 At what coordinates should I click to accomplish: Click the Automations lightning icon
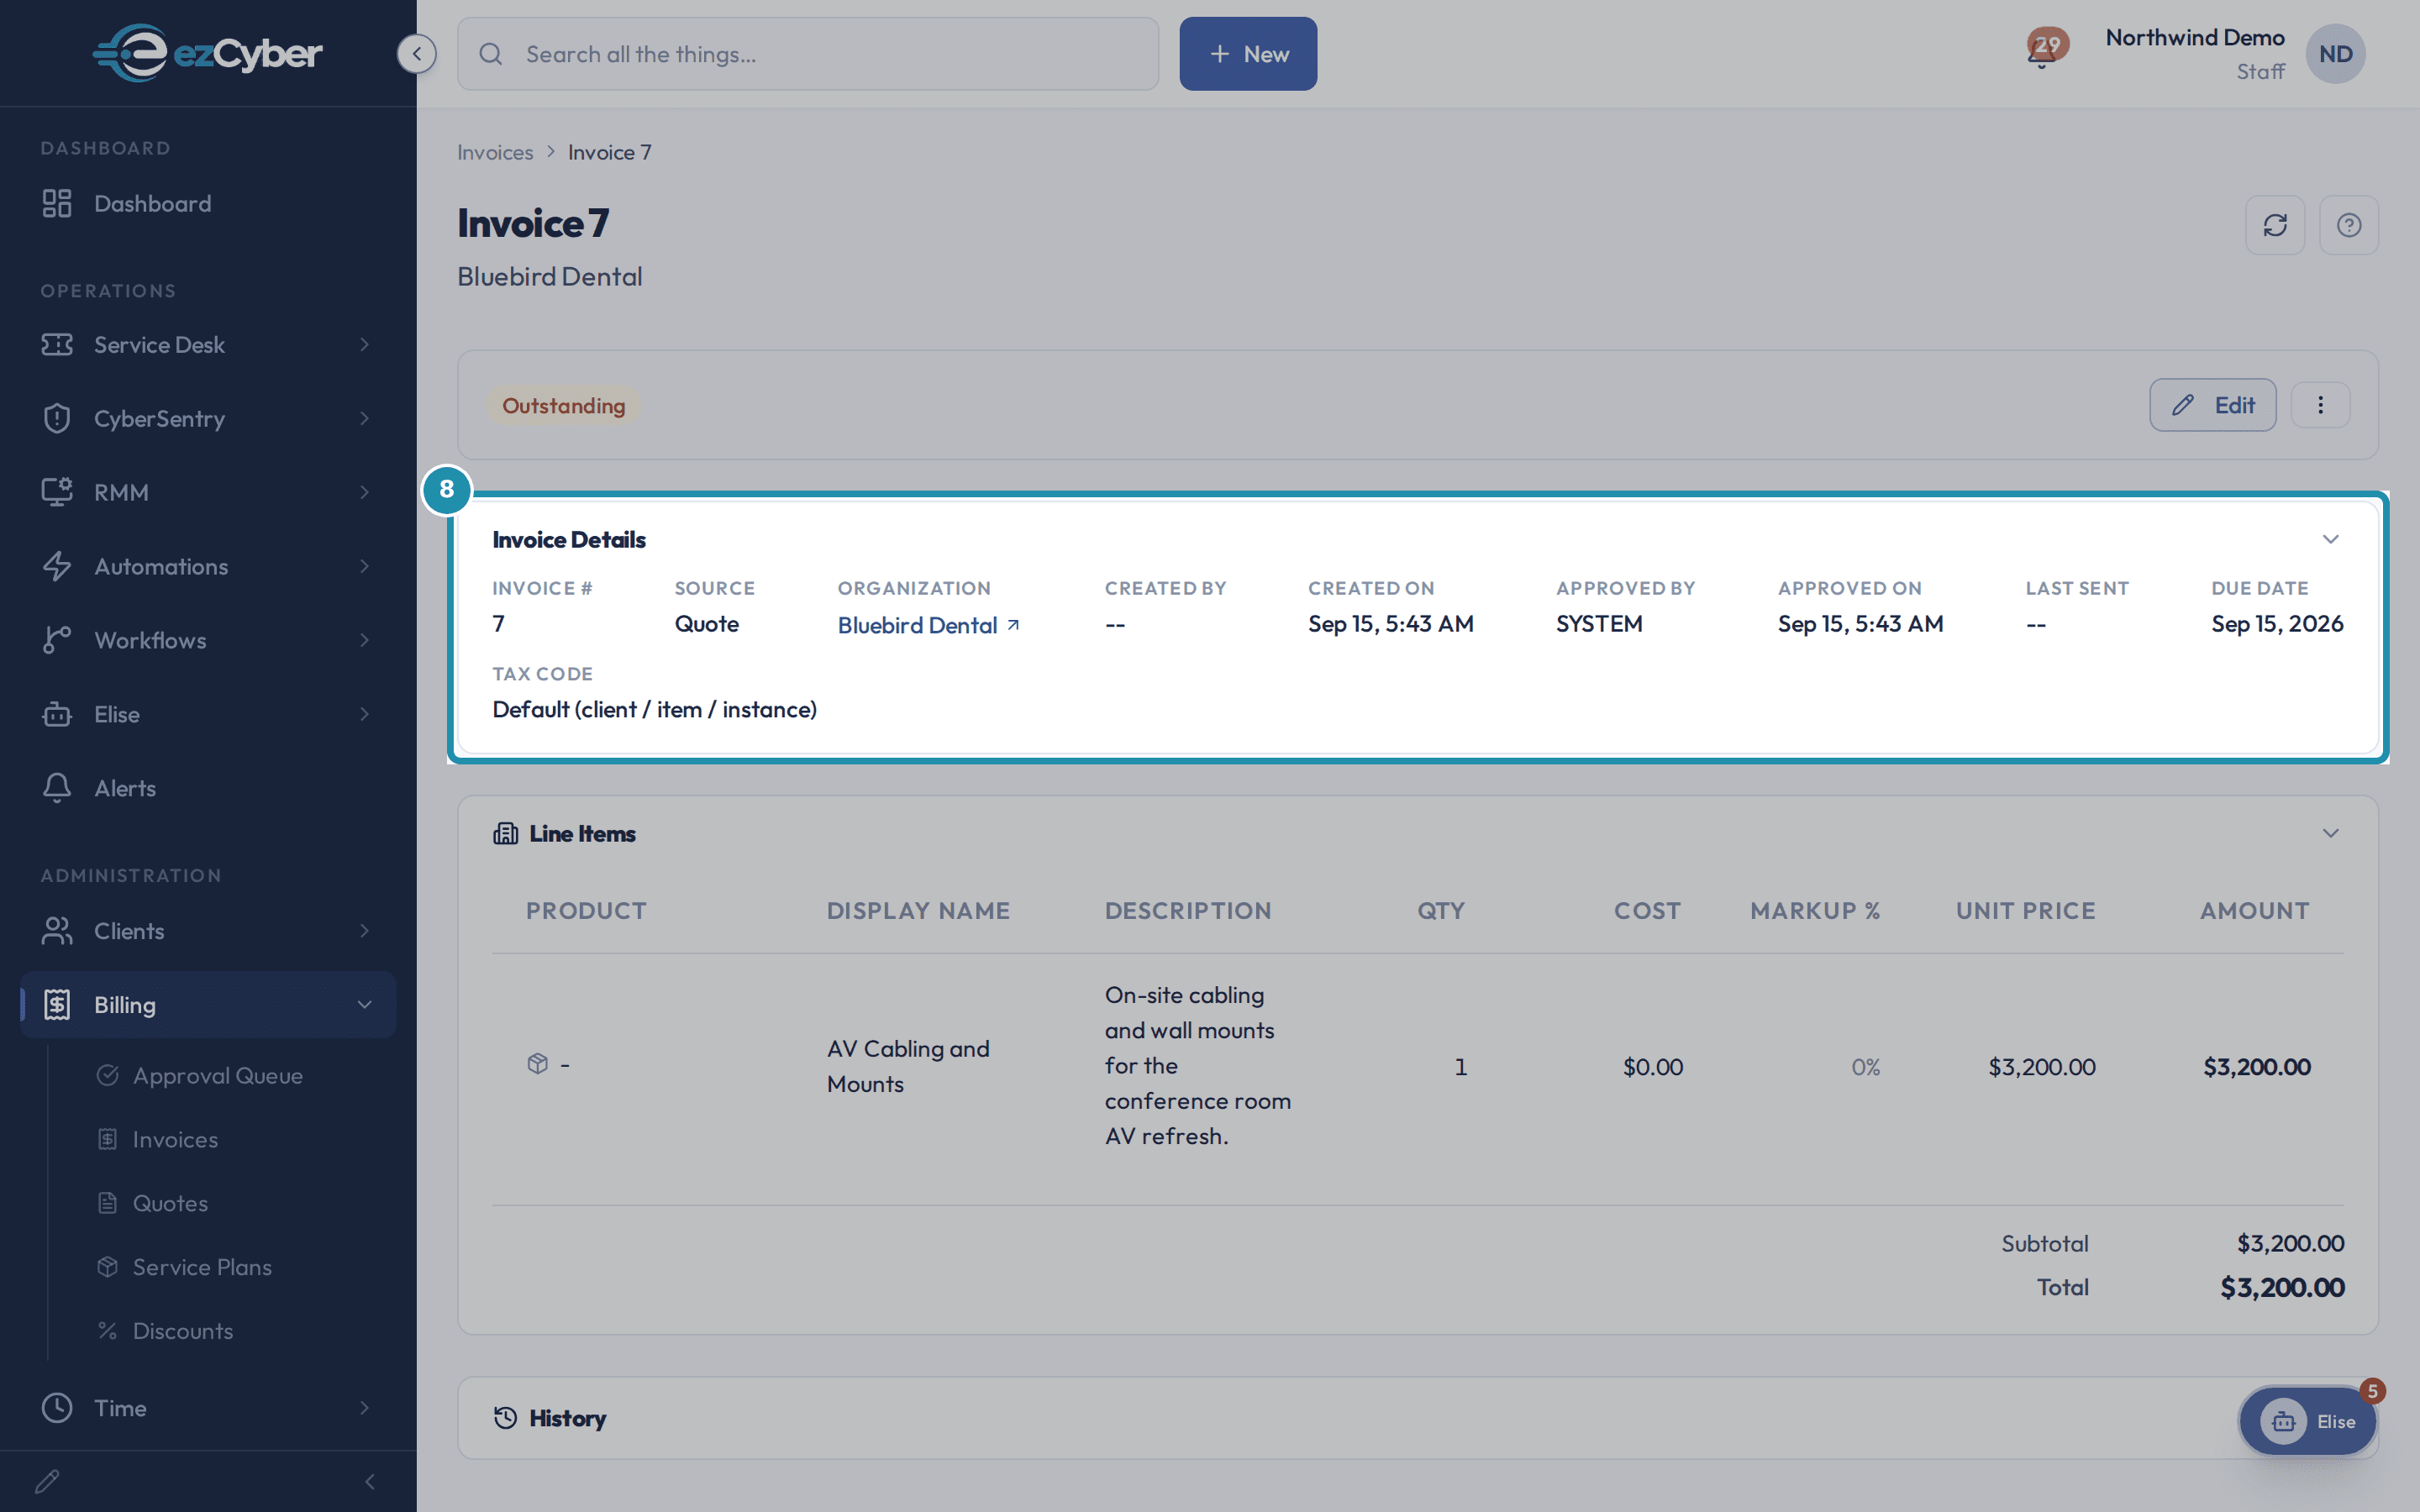pos(57,566)
